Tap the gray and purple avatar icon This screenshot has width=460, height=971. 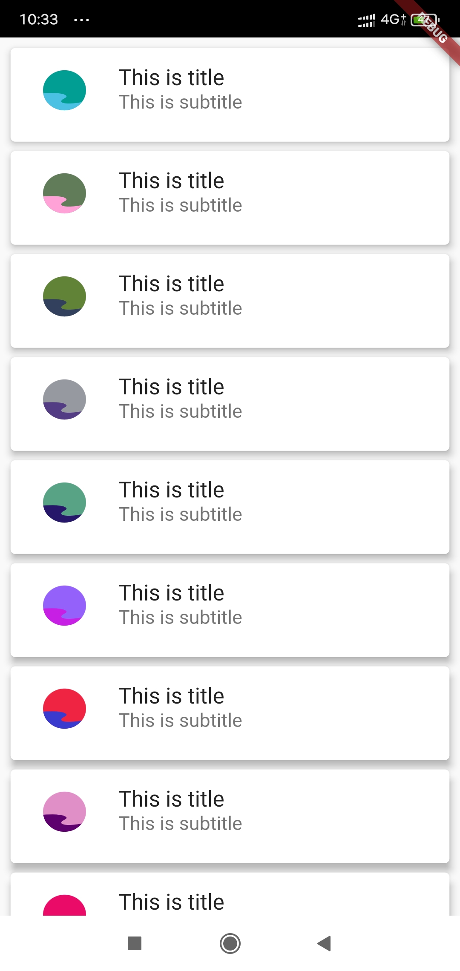coord(64,399)
